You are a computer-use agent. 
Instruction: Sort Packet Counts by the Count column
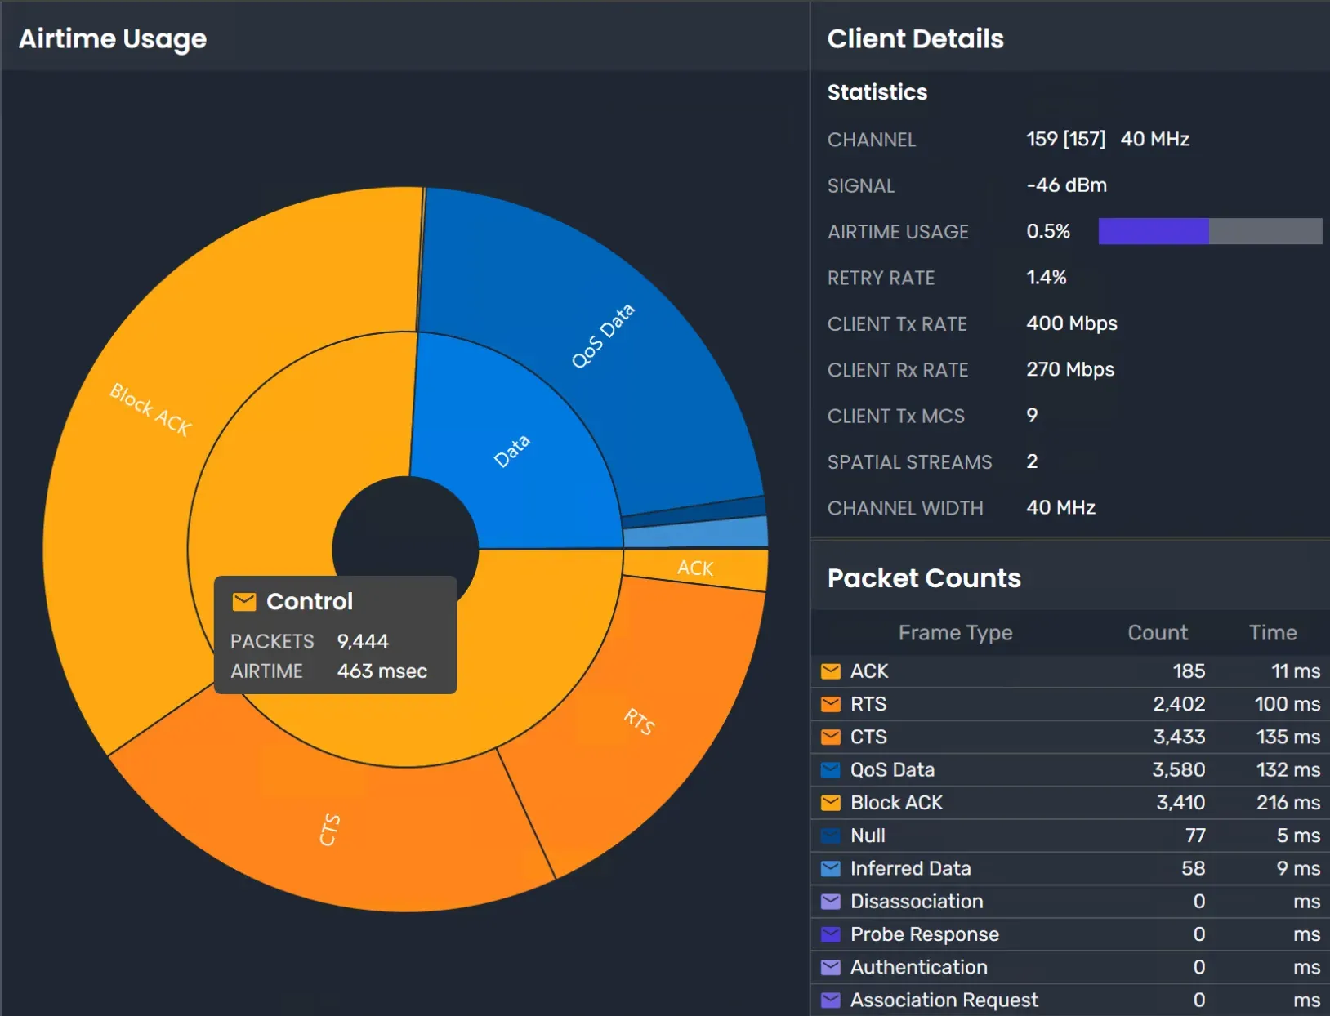[1157, 632]
